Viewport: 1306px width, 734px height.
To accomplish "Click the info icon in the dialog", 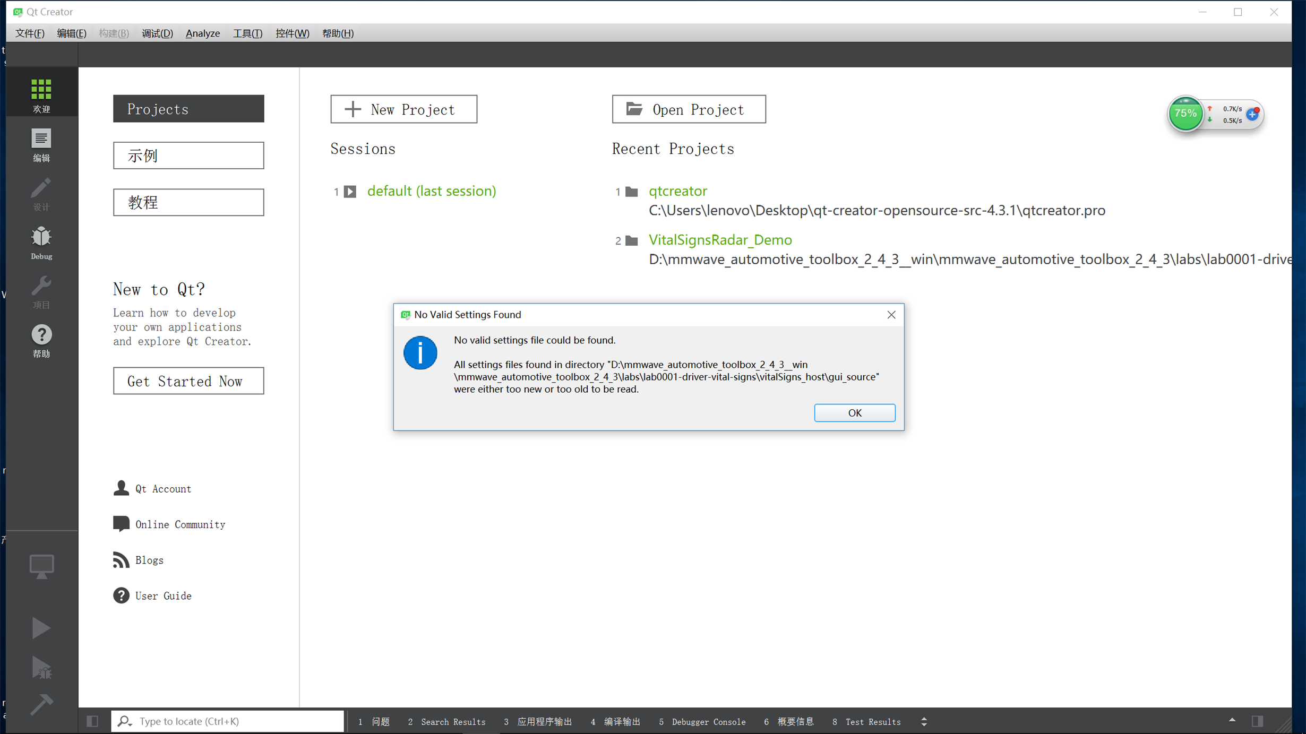I will [420, 352].
